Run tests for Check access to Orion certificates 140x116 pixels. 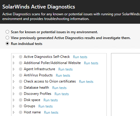click(86, 82)
